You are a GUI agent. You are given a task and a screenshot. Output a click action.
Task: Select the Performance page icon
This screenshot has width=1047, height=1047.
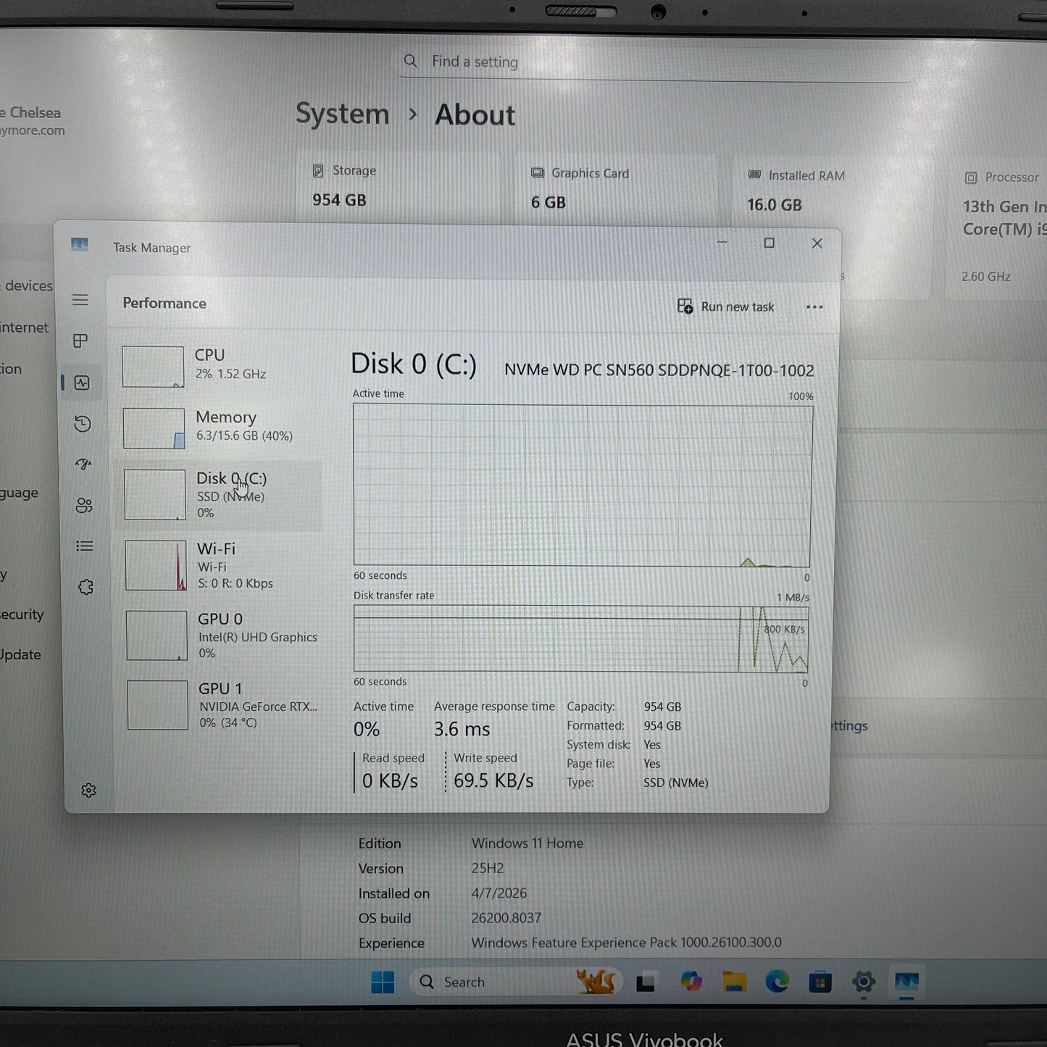82,383
